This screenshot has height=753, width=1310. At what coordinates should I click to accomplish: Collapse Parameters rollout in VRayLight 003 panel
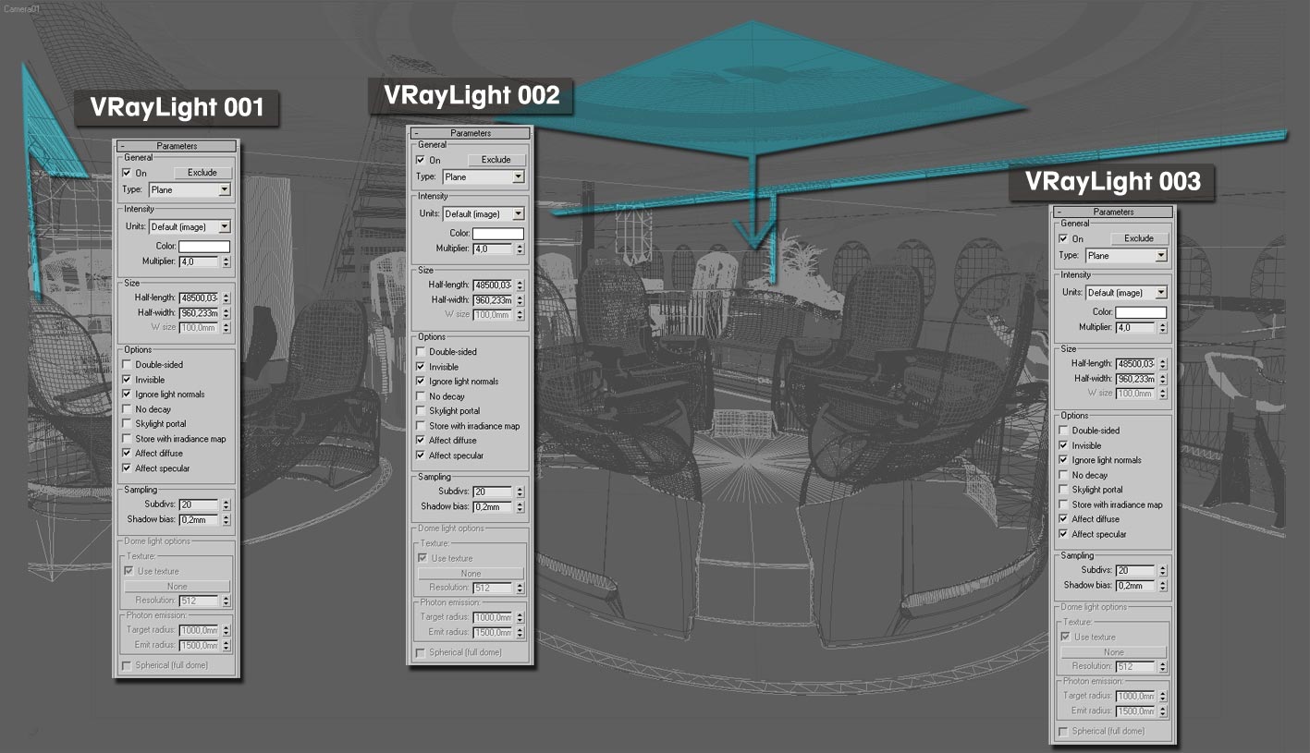click(1059, 212)
